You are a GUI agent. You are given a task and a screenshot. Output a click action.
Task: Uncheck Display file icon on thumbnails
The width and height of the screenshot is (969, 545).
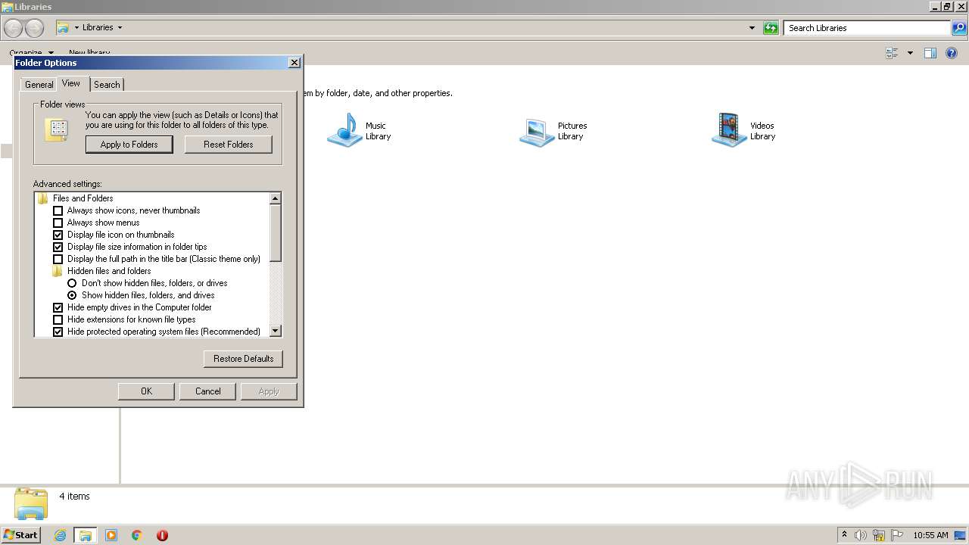pos(58,235)
